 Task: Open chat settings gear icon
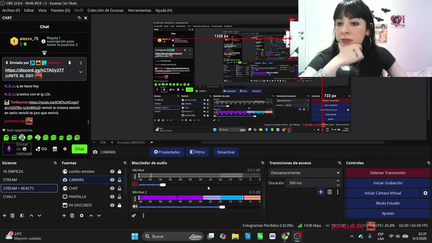[x=65, y=149]
